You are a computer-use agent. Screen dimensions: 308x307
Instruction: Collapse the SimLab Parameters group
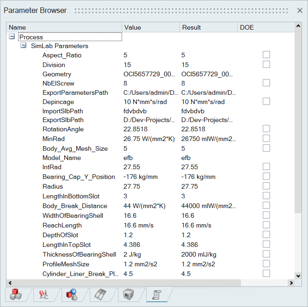23,46
